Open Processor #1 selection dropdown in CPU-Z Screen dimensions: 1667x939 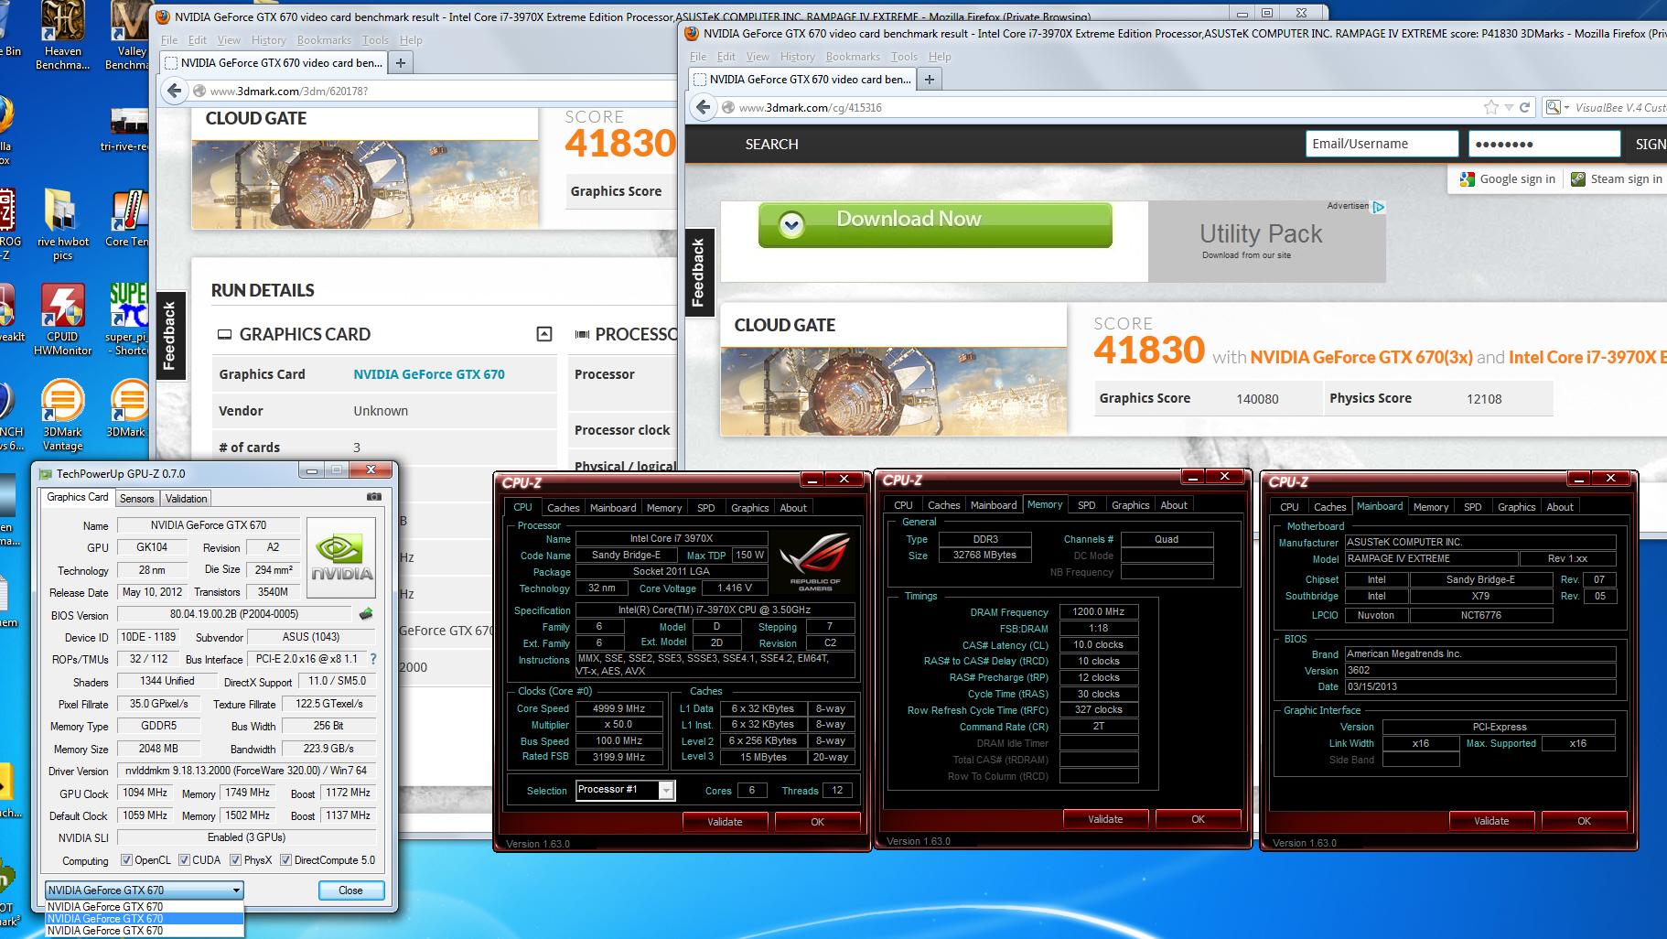click(625, 790)
